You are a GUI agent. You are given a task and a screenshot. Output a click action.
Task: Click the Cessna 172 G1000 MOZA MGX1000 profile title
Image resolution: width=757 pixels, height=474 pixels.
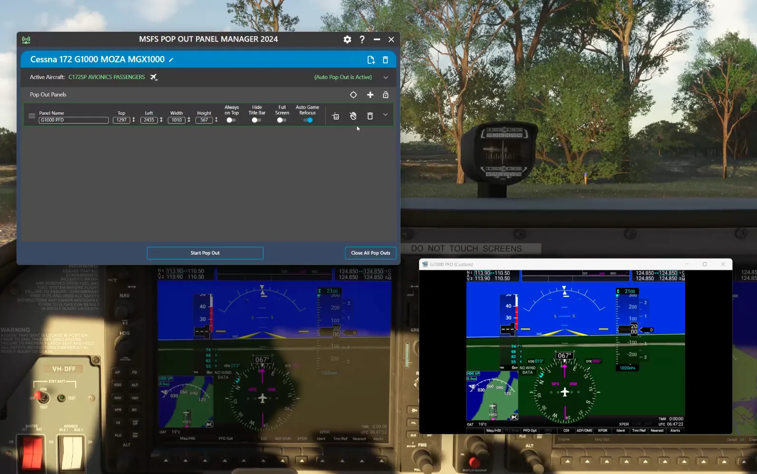98,59
